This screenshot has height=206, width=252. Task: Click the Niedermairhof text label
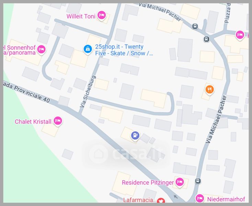point(226,199)
